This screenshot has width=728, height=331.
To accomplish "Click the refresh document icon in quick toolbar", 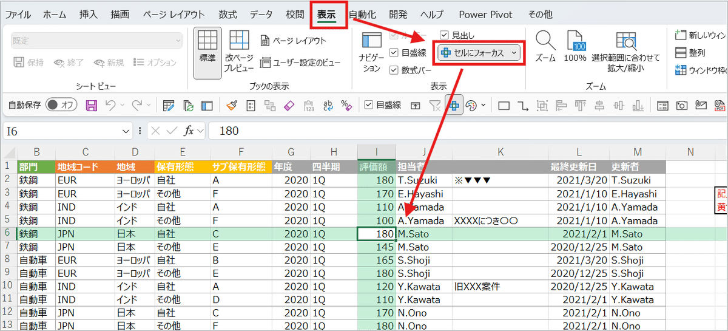I will click(188, 105).
